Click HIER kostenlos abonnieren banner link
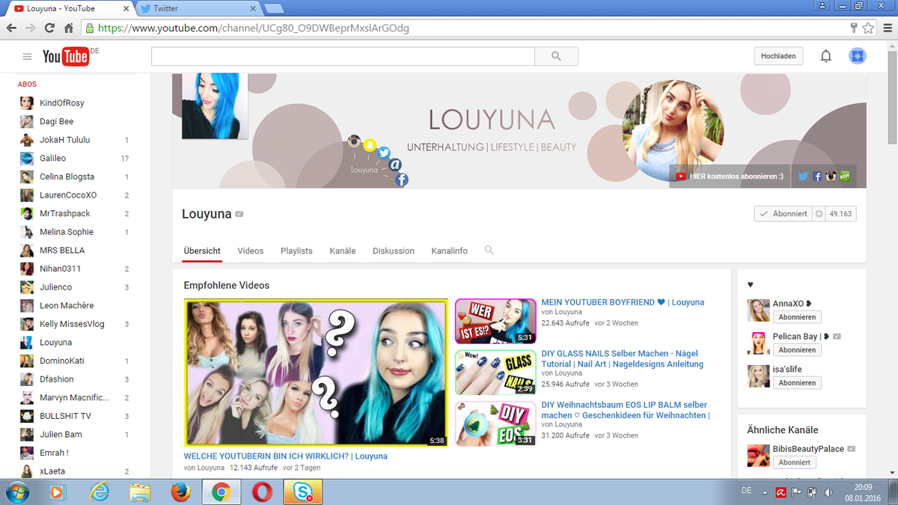 tap(730, 177)
